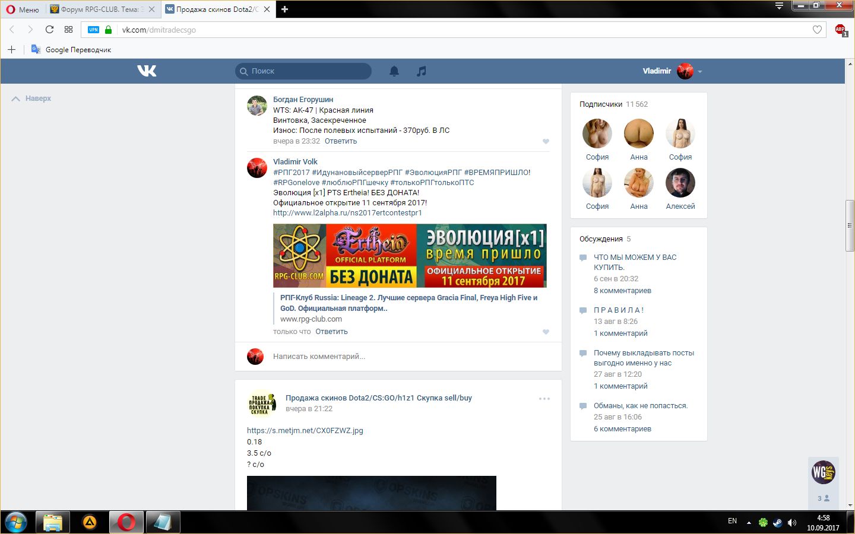Open the VK notifications bell
This screenshot has height=534, width=855.
(x=394, y=71)
